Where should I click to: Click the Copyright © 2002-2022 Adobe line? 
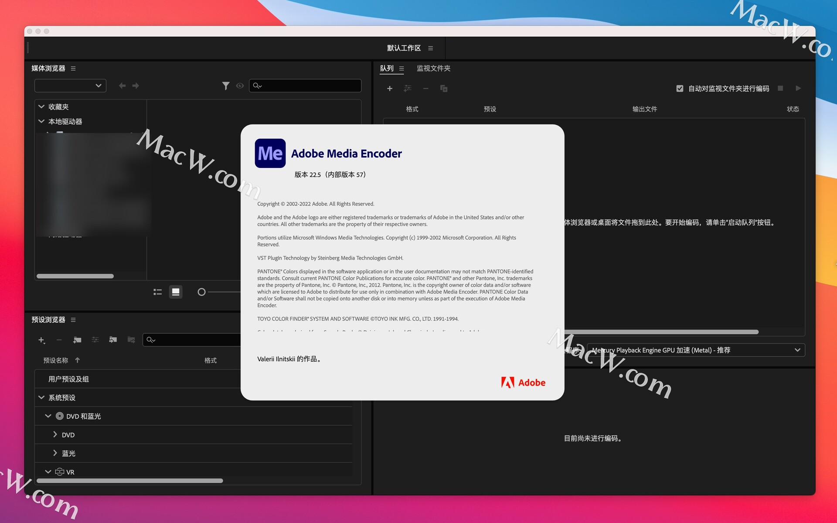click(x=316, y=204)
